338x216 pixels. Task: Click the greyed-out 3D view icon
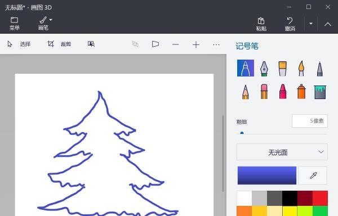[135, 44]
